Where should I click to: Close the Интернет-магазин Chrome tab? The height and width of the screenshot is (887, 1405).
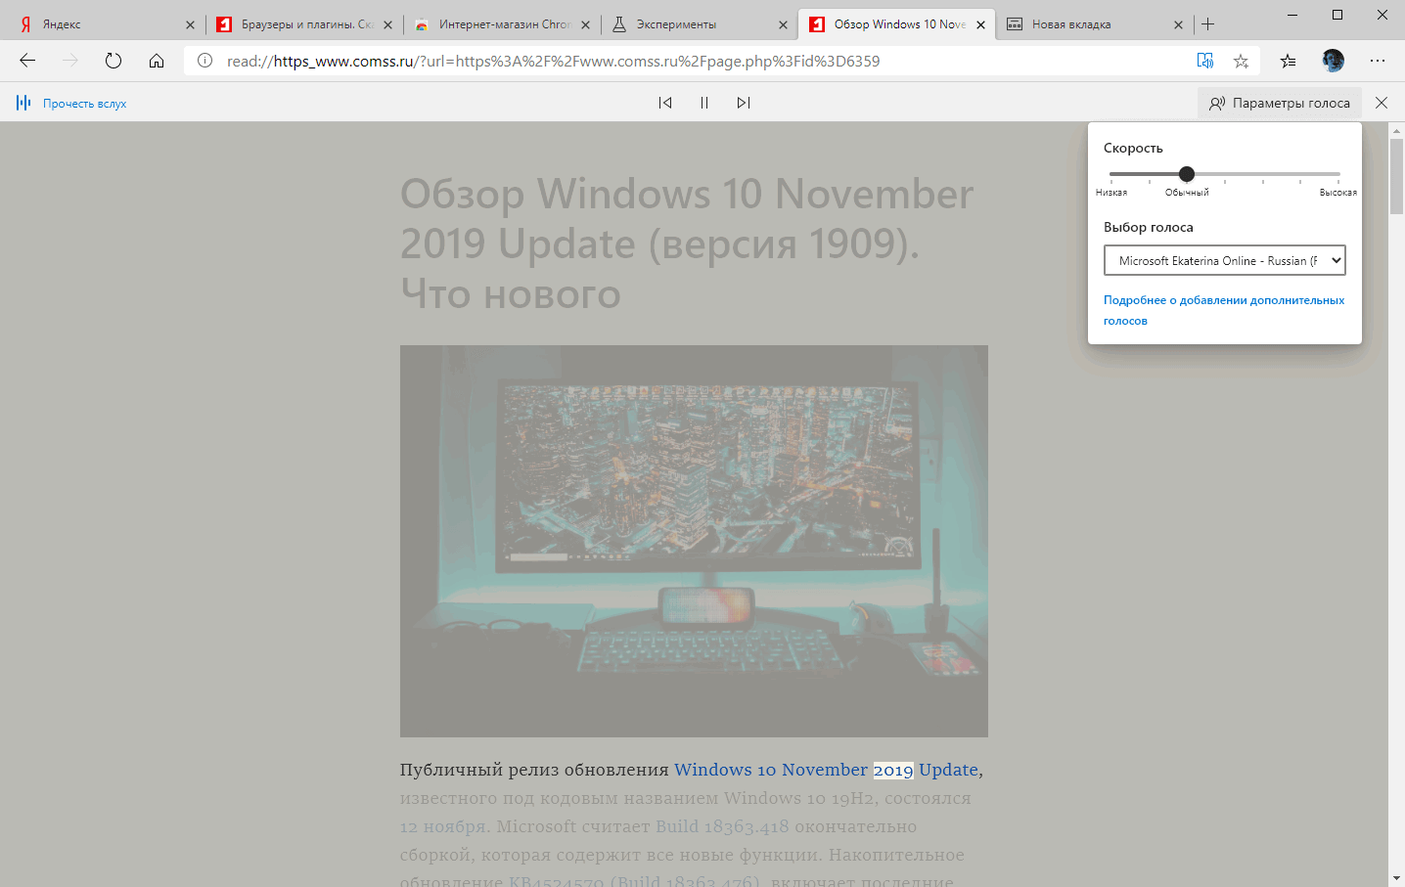585,24
